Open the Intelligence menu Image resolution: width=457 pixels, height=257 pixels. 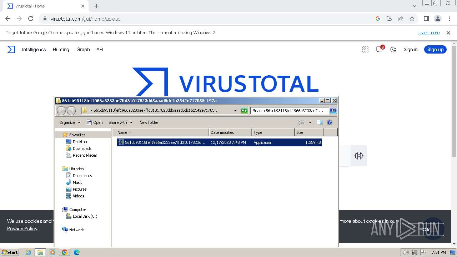[34, 50]
